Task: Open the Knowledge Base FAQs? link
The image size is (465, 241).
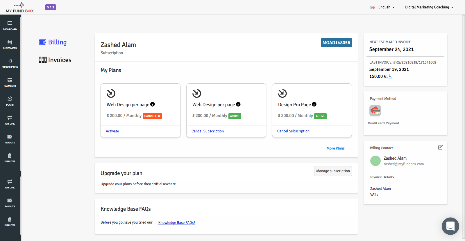Action: click(177, 223)
